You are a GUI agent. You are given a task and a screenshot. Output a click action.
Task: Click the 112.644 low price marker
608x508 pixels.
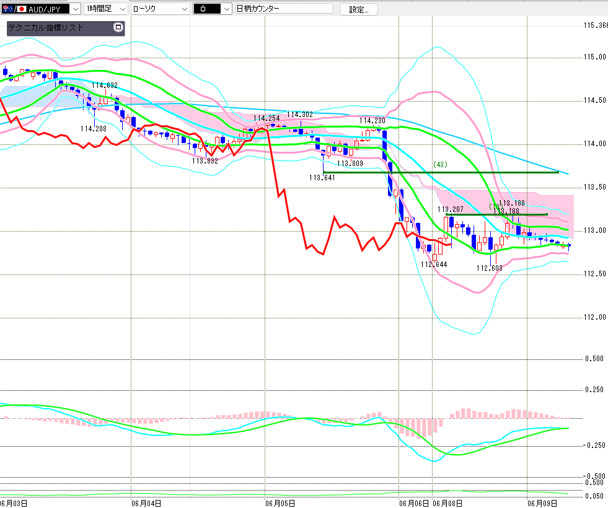[434, 265]
